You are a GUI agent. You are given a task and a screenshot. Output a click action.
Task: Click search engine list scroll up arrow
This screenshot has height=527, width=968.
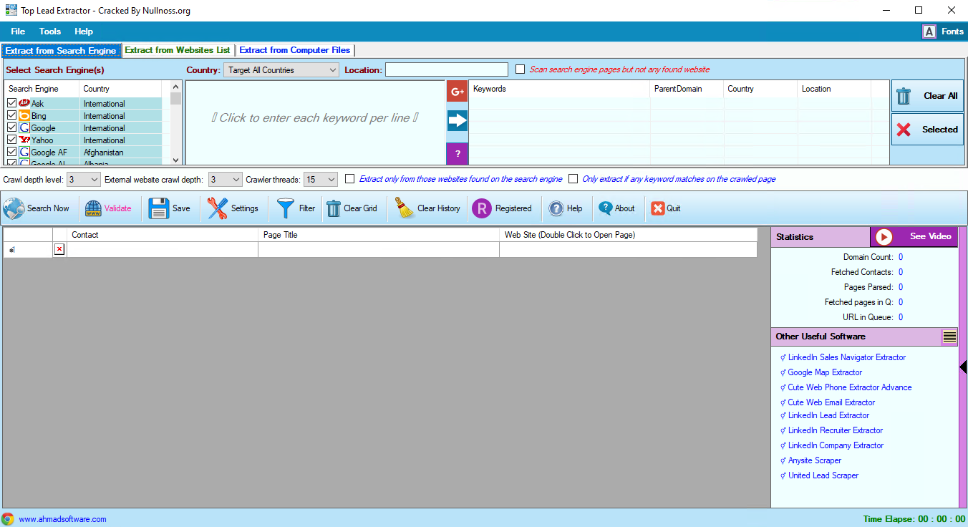click(x=176, y=86)
